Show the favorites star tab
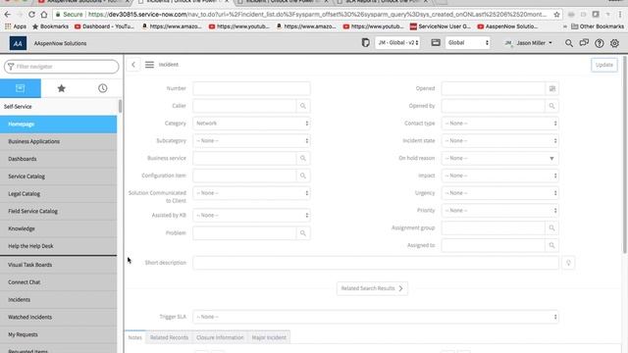 click(61, 88)
